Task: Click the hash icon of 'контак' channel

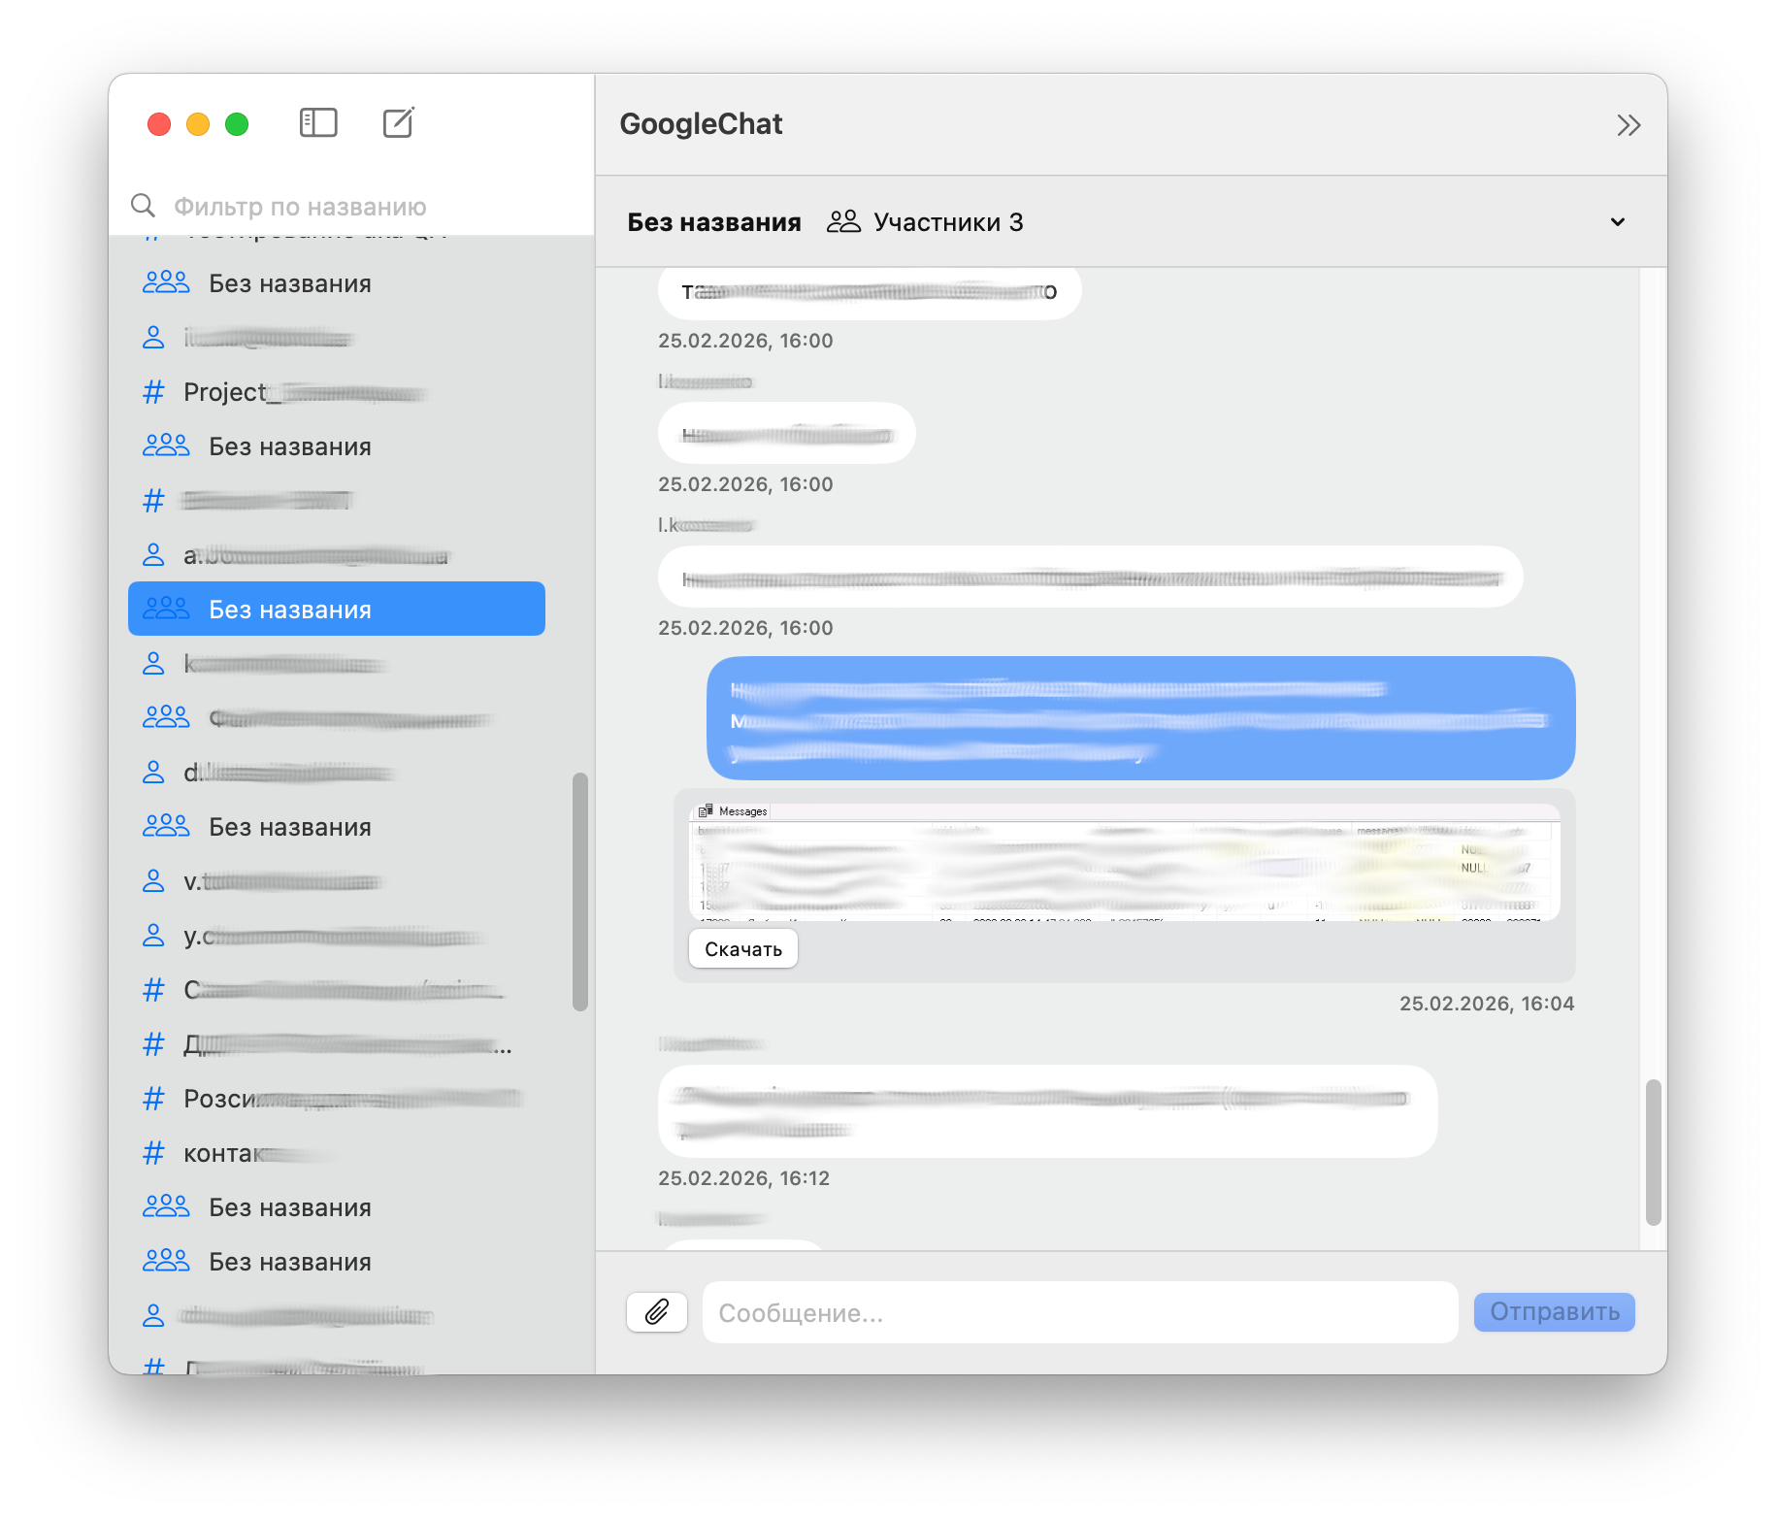Action: point(153,1153)
